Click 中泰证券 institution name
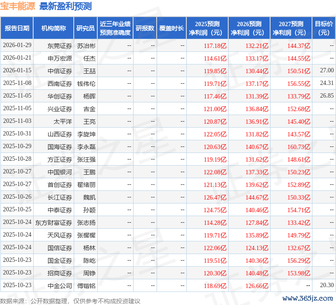336x305 pixels. (60, 210)
